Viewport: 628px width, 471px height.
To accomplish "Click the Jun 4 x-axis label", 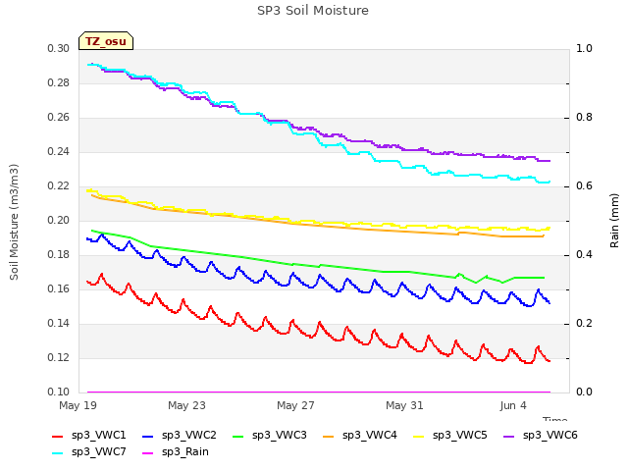I will 513,405.
